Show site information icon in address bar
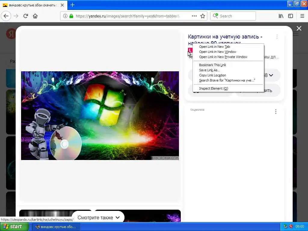 click(x=65, y=16)
